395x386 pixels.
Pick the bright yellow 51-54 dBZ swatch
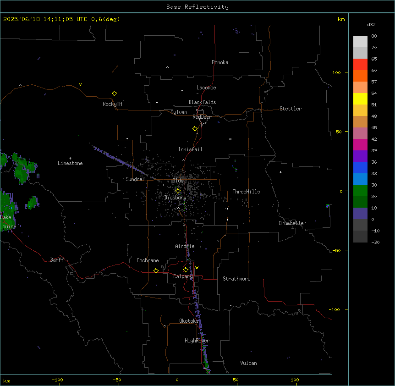360,99
